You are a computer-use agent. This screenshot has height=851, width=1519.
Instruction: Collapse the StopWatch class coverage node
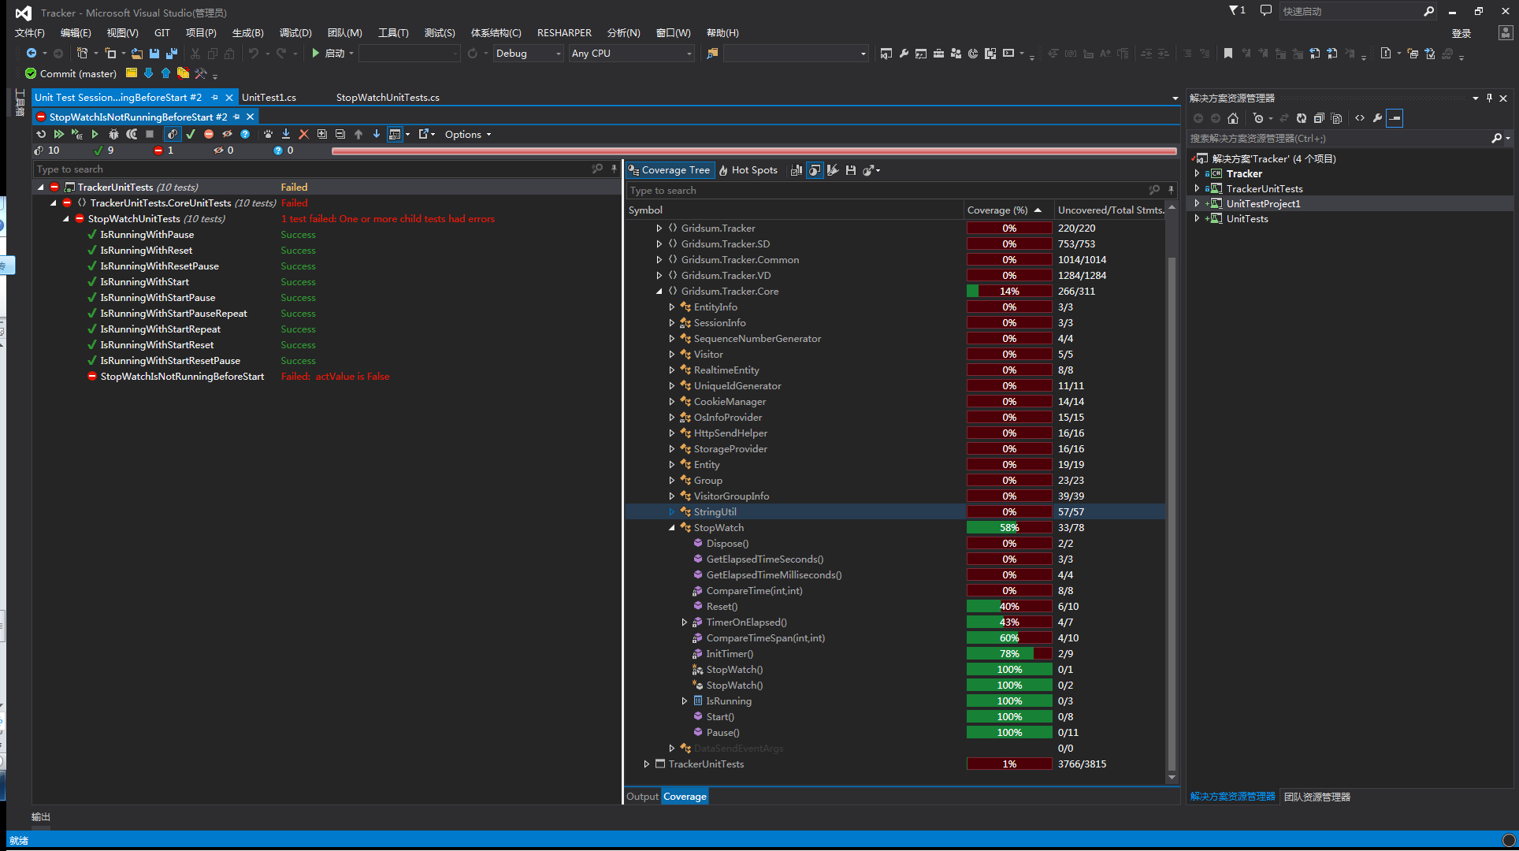tap(672, 528)
